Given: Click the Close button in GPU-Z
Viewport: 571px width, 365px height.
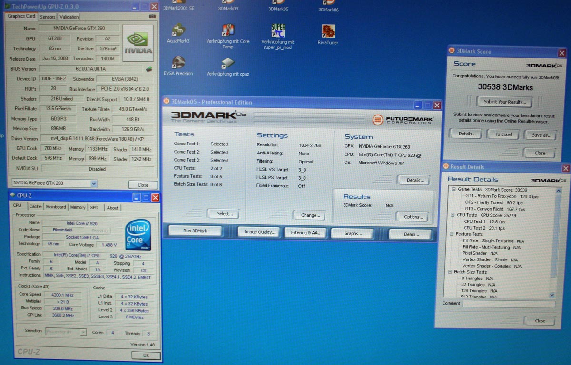Looking at the screenshot, I should pos(143,185).
